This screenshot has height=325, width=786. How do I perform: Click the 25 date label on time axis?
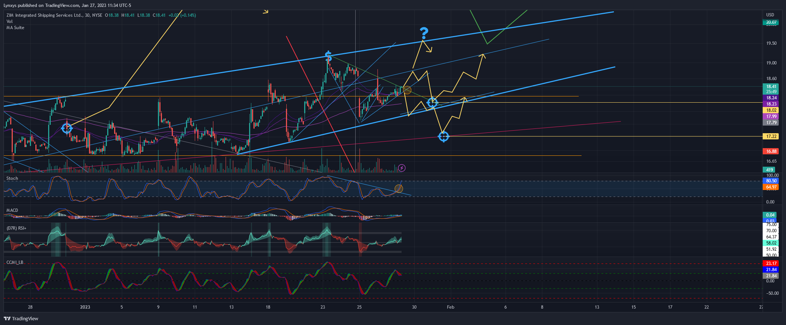coord(359,307)
